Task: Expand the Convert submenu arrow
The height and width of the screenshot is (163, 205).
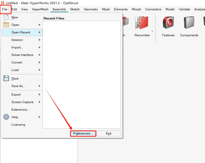Action: pyautogui.click(x=39, y=62)
